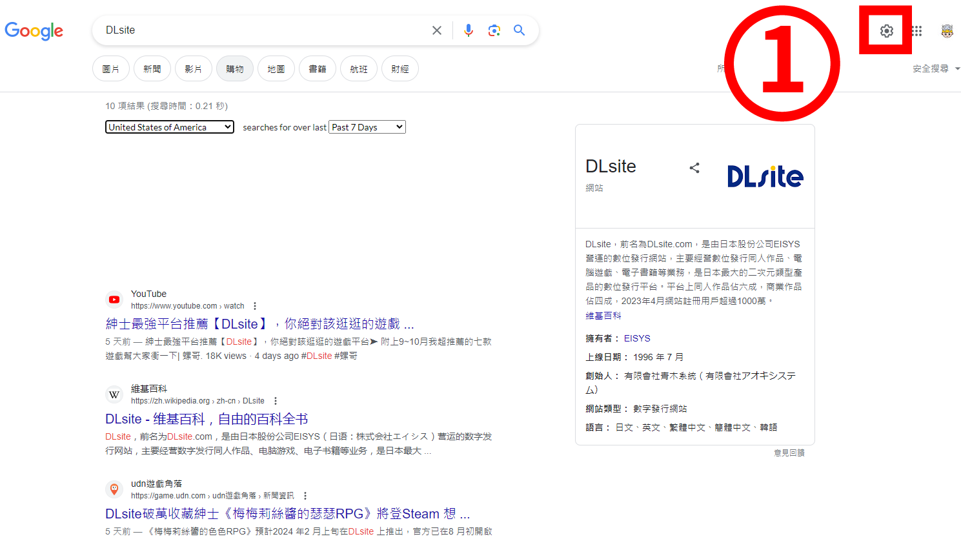
Task: Click inside the search input field
Action: click(258, 30)
